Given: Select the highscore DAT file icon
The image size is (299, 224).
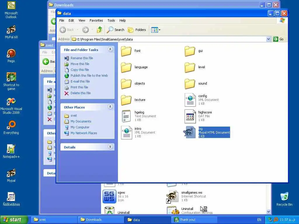Looking at the screenshot, I should coord(190,116).
